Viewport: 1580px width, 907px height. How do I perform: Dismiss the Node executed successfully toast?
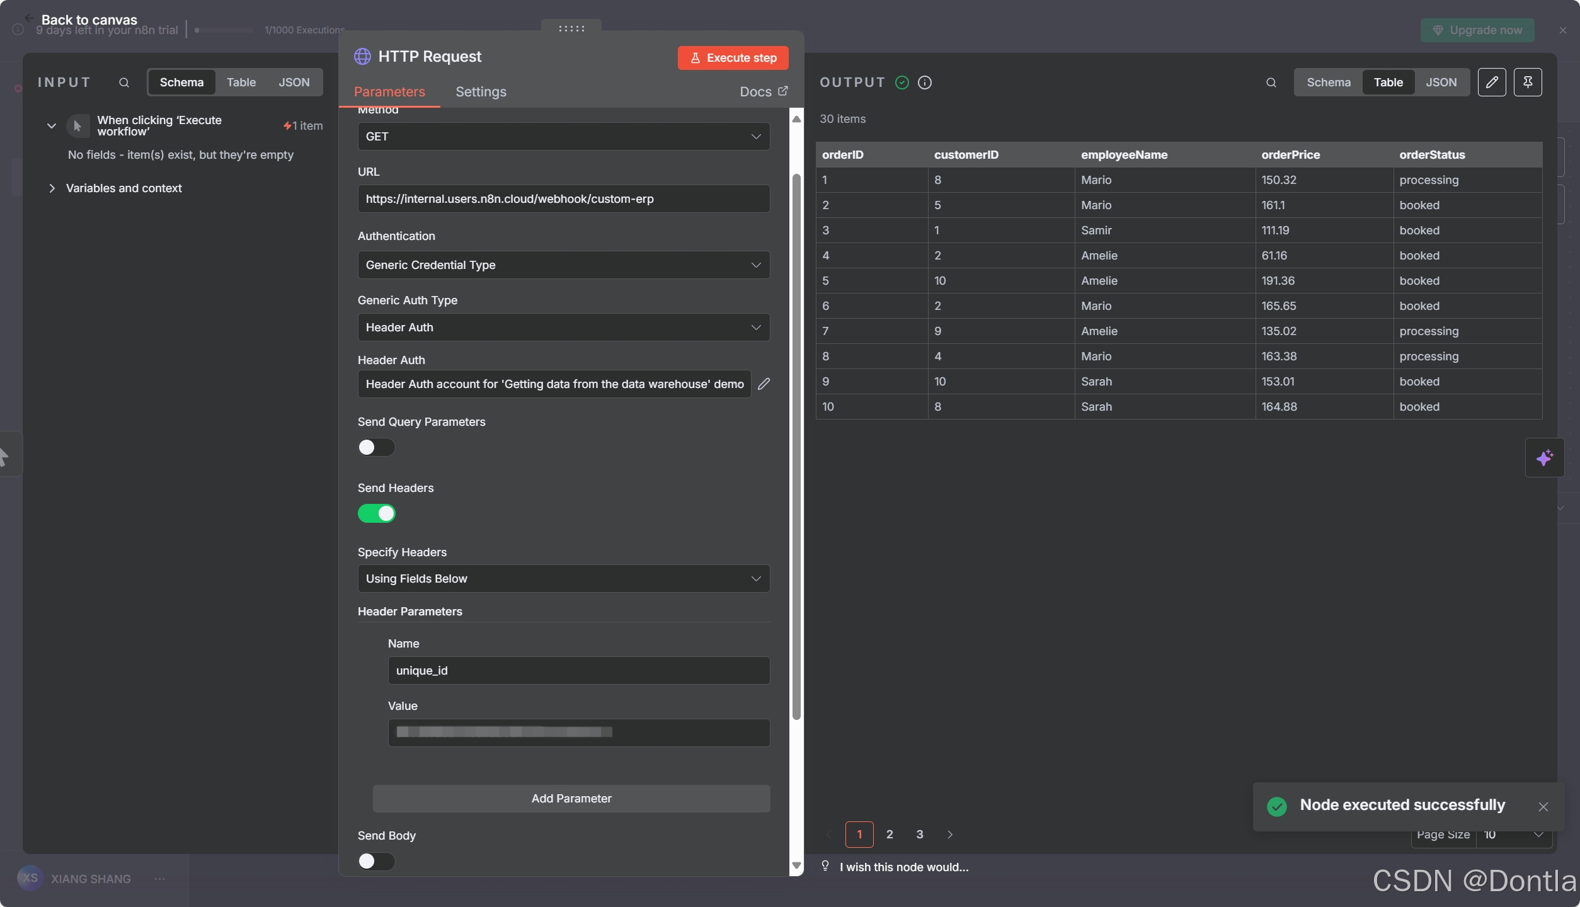point(1543,807)
